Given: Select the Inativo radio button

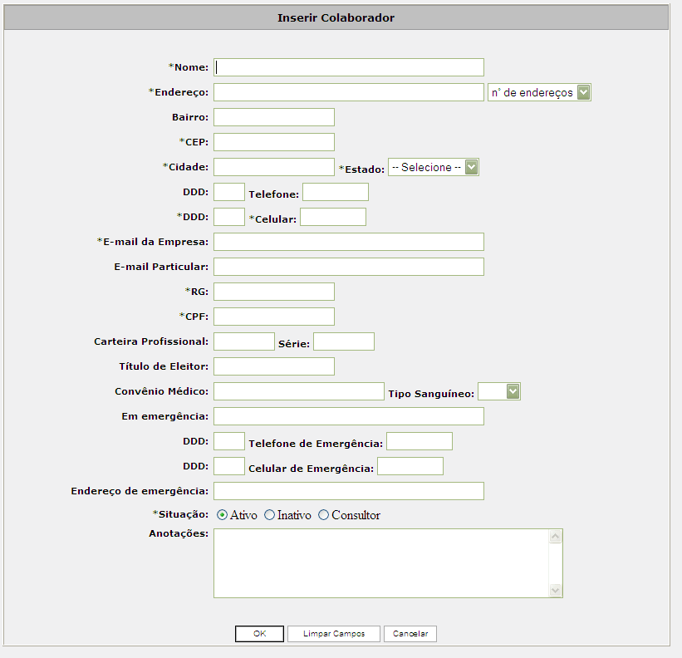Looking at the screenshot, I should (x=270, y=515).
